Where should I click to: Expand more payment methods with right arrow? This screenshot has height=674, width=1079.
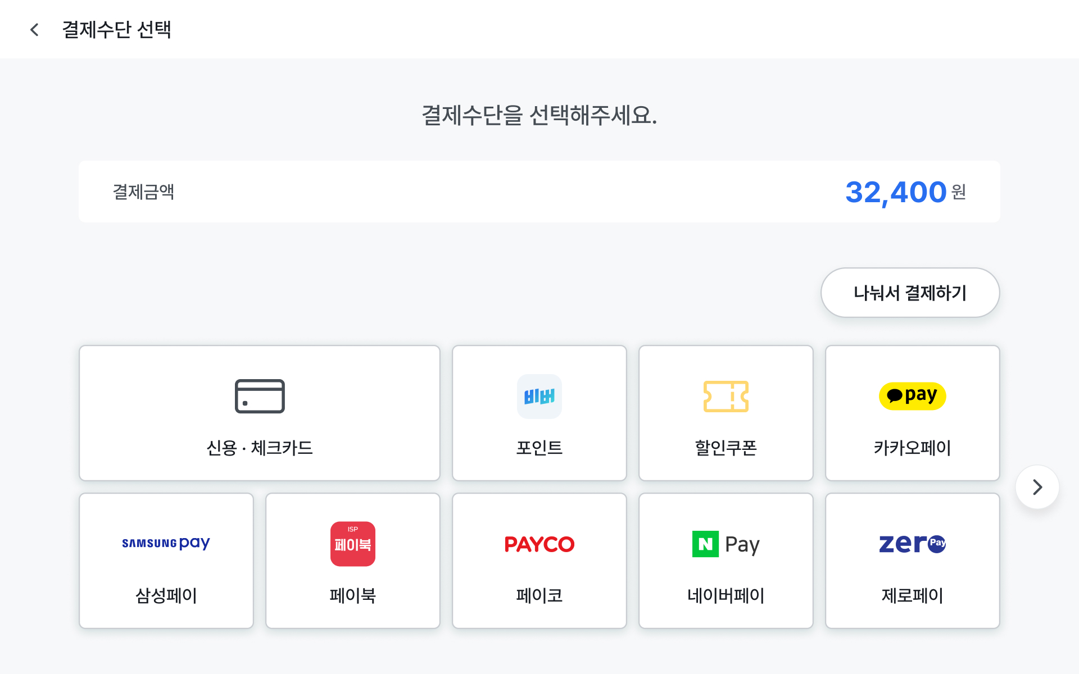coord(1037,487)
